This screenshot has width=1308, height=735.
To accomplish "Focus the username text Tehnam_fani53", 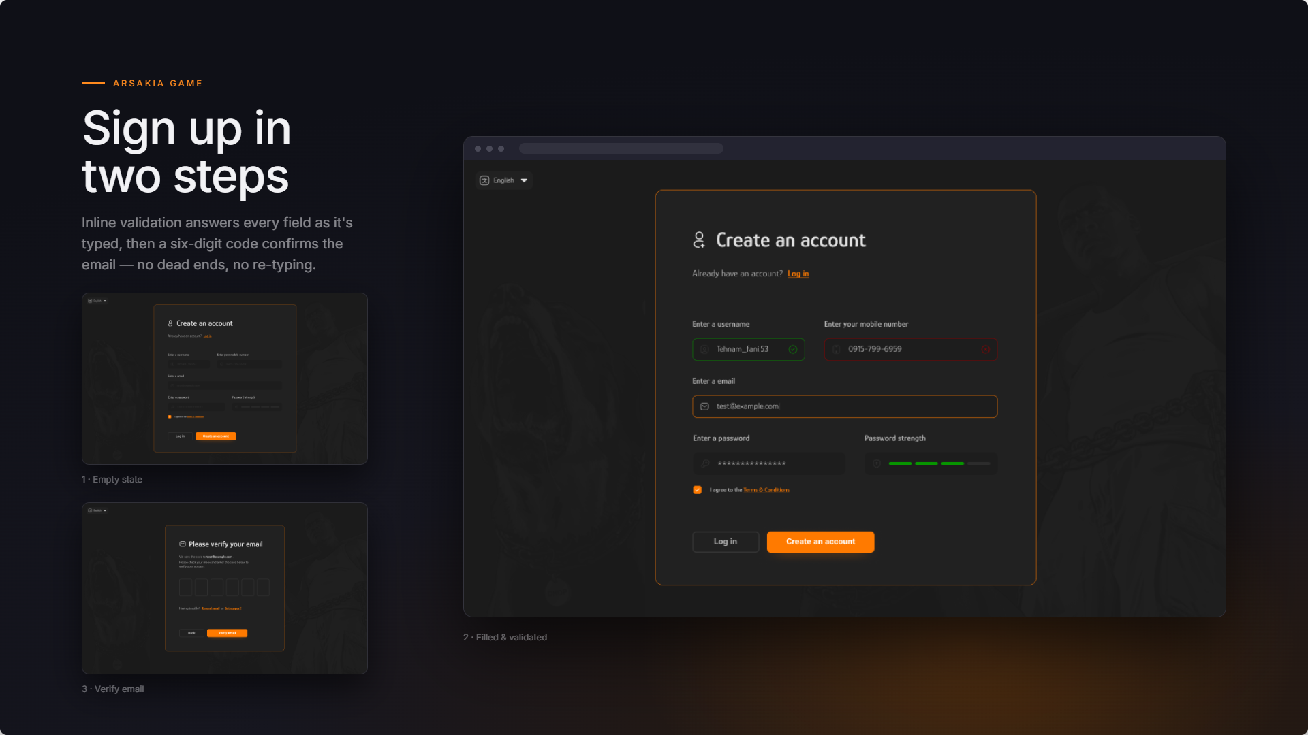I will click(742, 349).
